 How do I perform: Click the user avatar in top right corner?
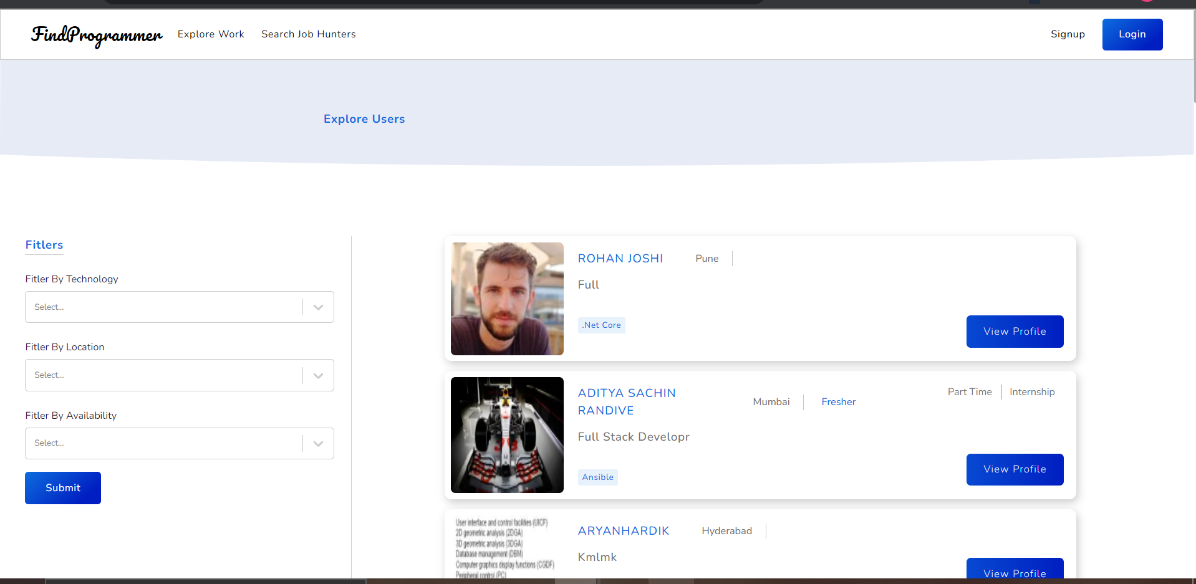pyautogui.click(x=1146, y=2)
